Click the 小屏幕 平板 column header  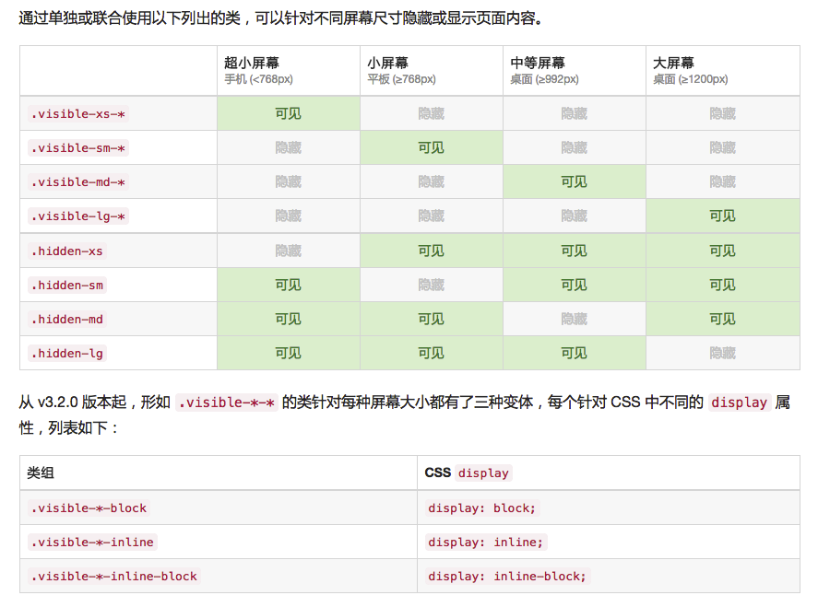432,70
